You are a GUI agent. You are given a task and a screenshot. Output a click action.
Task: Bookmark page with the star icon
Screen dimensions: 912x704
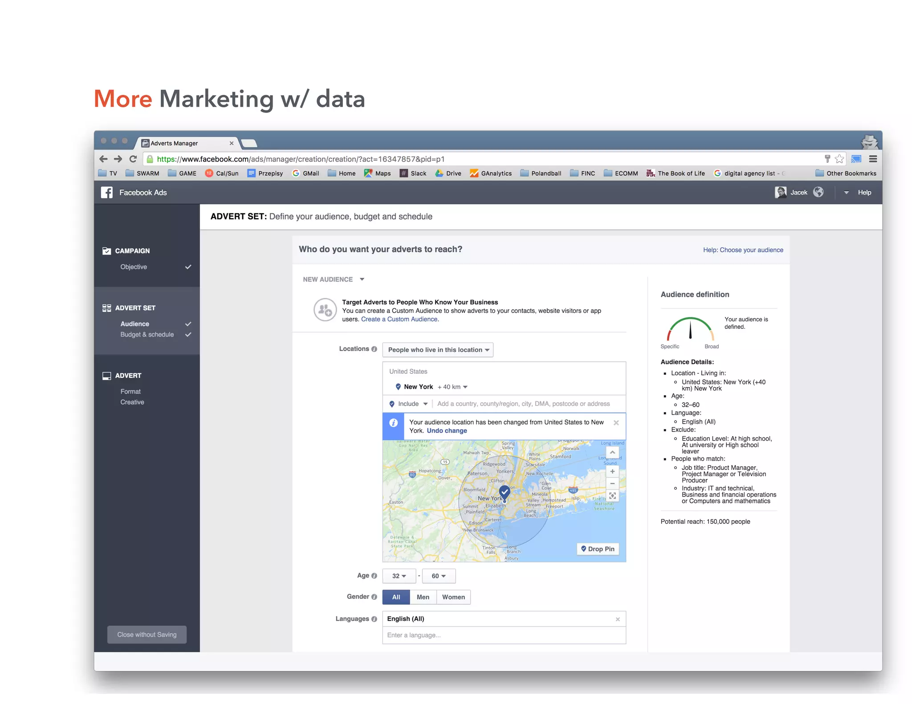[839, 159]
